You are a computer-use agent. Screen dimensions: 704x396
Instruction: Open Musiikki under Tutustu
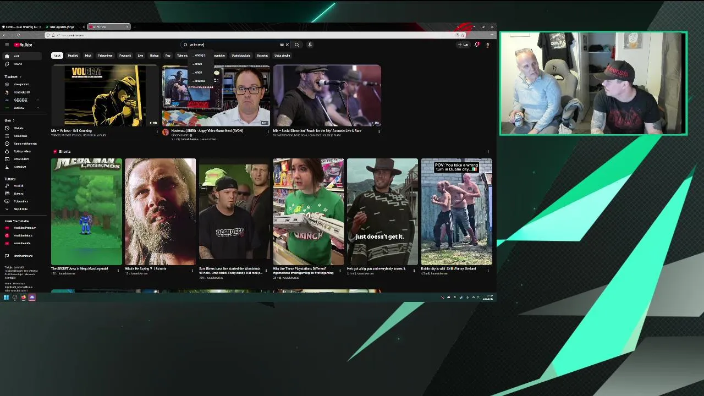click(x=22, y=186)
